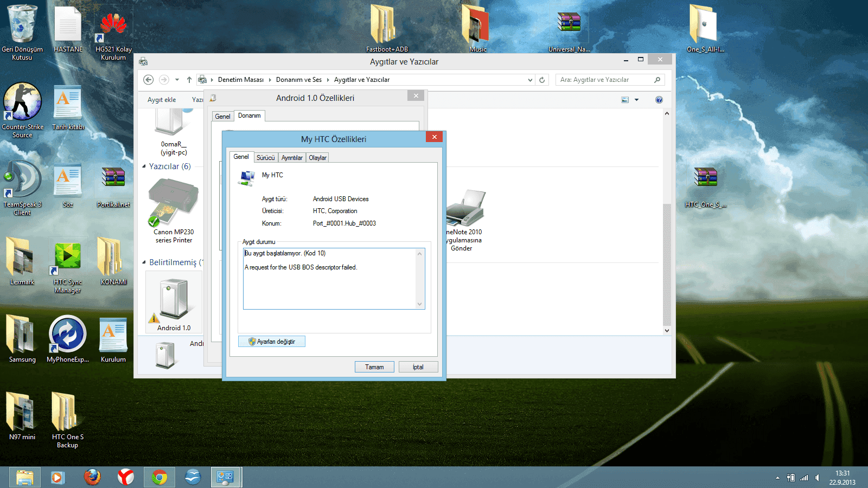Screen dimensions: 868x488
Task: Cancel with the İptal button
Action: (x=418, y=367)
